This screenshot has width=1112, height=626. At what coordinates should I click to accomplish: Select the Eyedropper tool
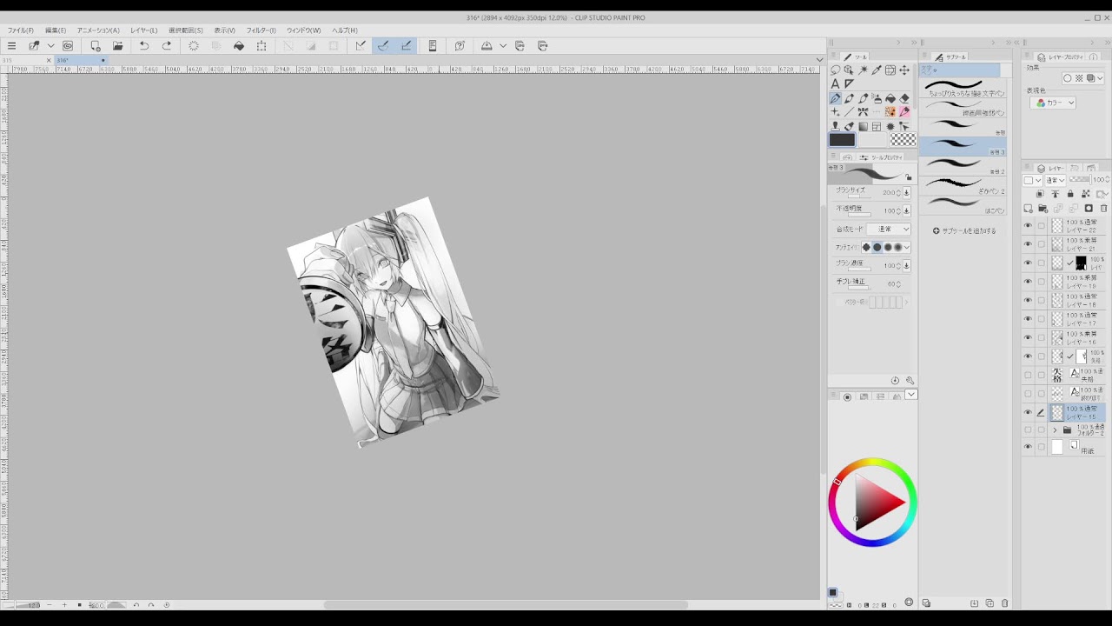877,70
